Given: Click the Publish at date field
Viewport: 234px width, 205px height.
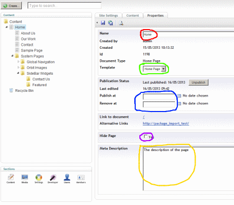Looking at the screenshot, I should pos(159,97).
